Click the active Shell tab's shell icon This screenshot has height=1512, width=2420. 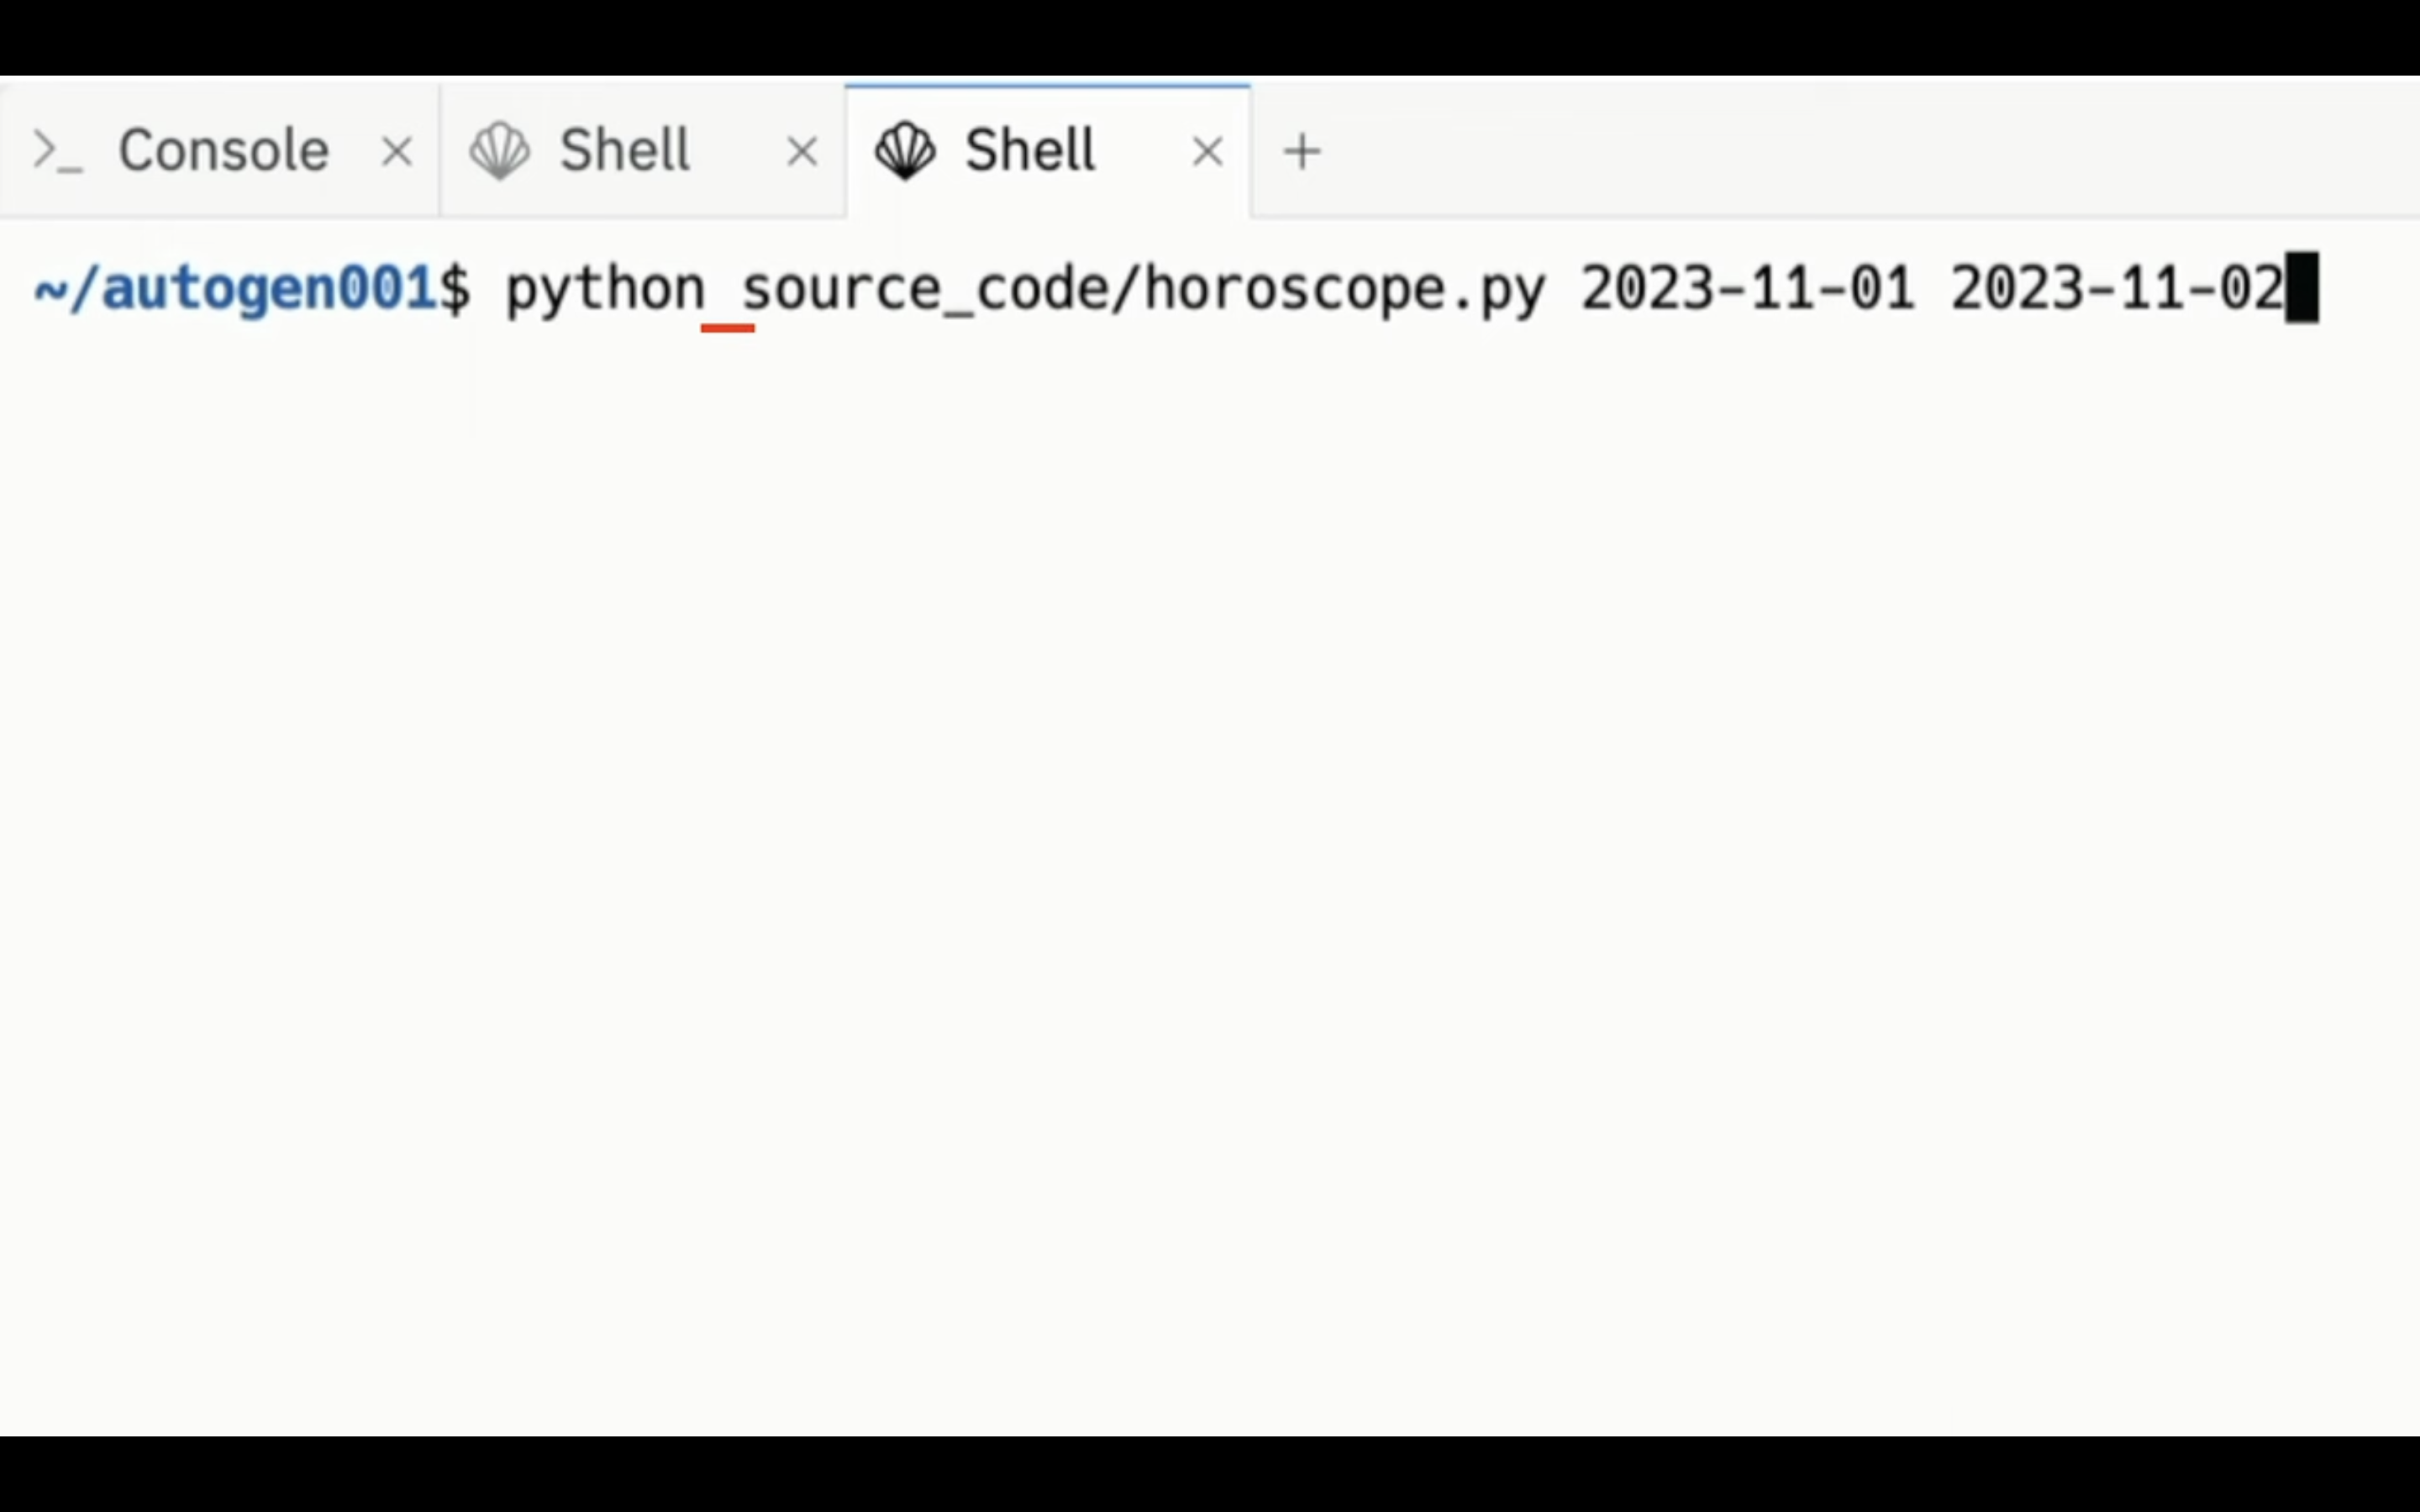(905, 152)
